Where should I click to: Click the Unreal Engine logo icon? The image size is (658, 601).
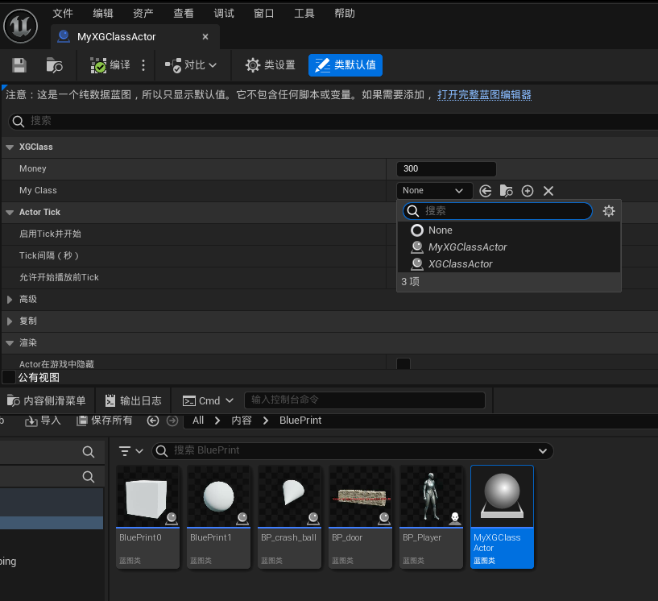tap(21, 26)
